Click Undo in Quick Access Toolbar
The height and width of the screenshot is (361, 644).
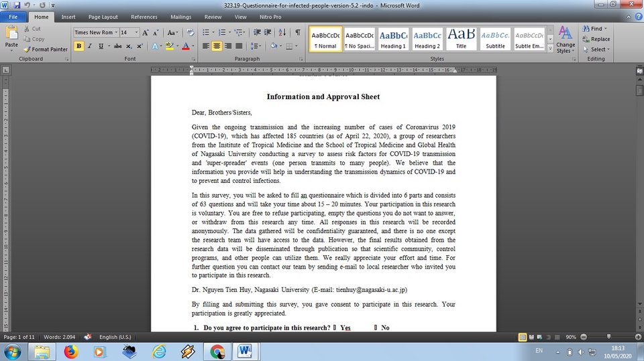[27, 5]
